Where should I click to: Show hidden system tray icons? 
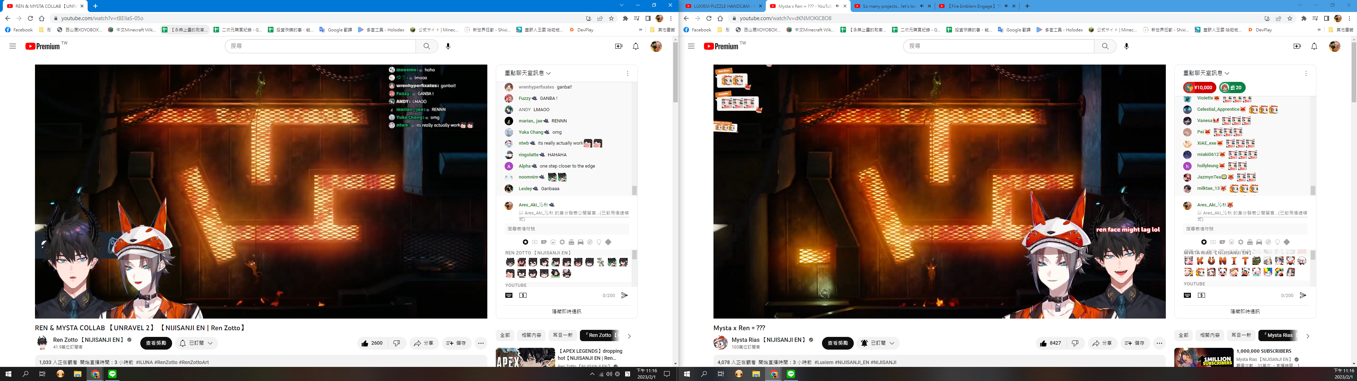pyautogui.click(x=592, y=374)
